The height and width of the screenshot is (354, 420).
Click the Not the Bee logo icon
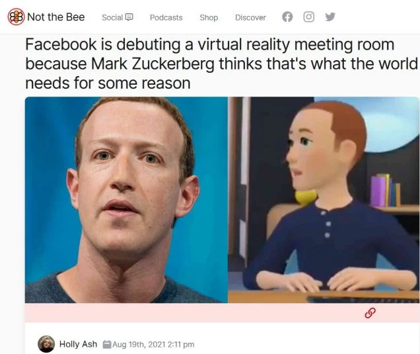pyautogui.click(x=16, y=17)
